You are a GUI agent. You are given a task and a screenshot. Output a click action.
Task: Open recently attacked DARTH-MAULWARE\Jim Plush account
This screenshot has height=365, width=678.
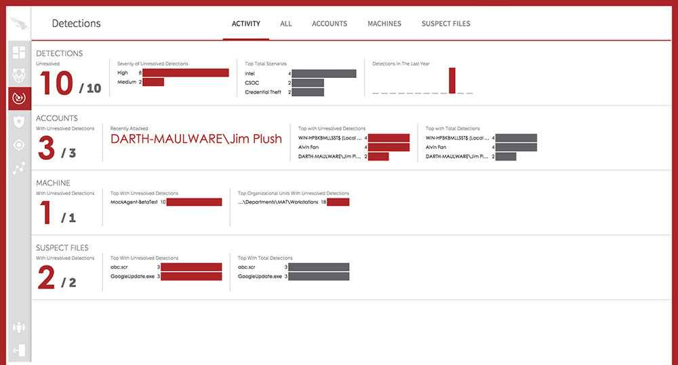click(196, 139)
